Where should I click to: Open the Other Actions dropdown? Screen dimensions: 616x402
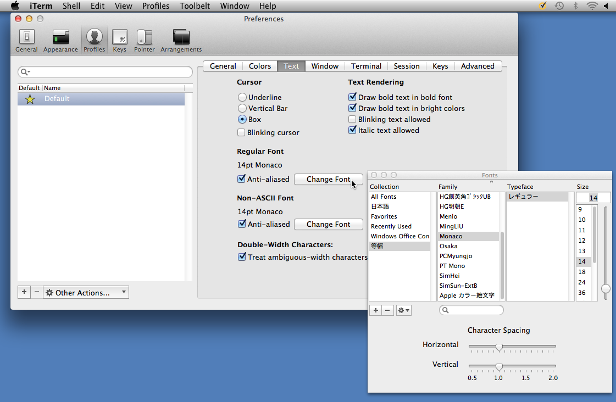click(x=86, y=293)
